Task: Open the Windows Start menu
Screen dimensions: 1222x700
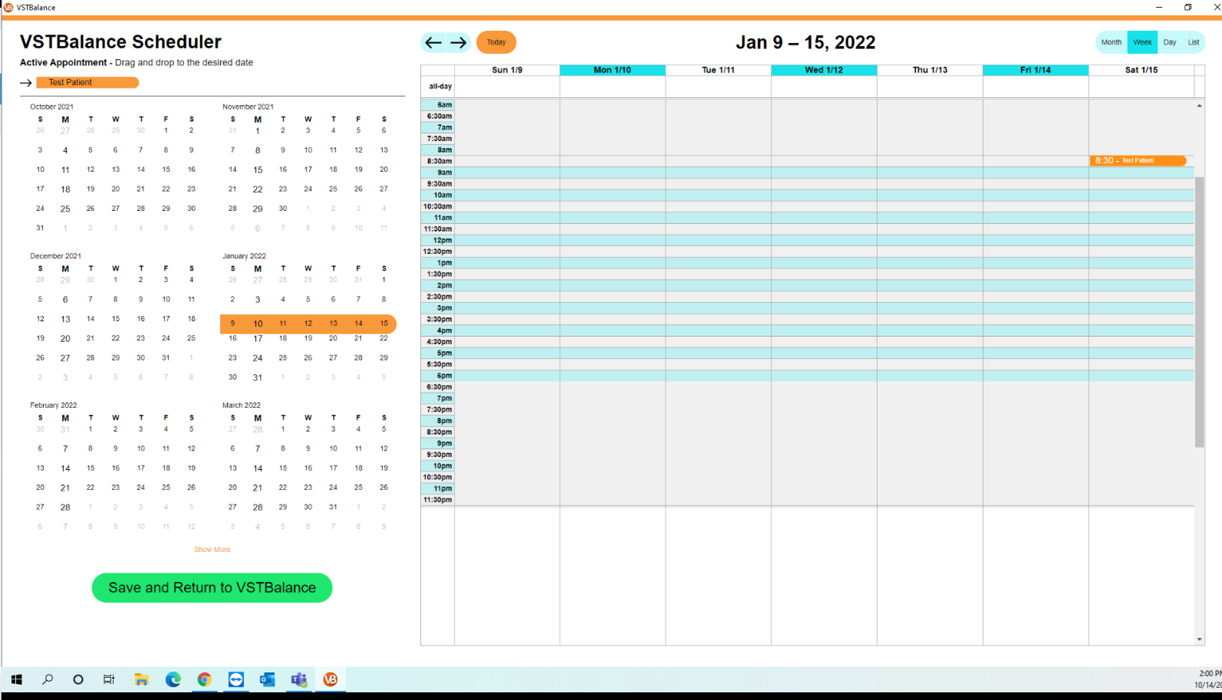Action: pos(16,679)
